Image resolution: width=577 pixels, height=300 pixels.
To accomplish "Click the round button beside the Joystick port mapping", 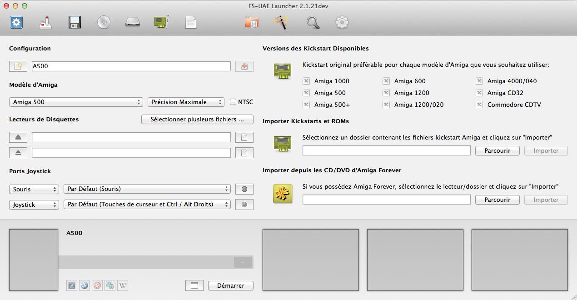I will [x=244, y=205].
